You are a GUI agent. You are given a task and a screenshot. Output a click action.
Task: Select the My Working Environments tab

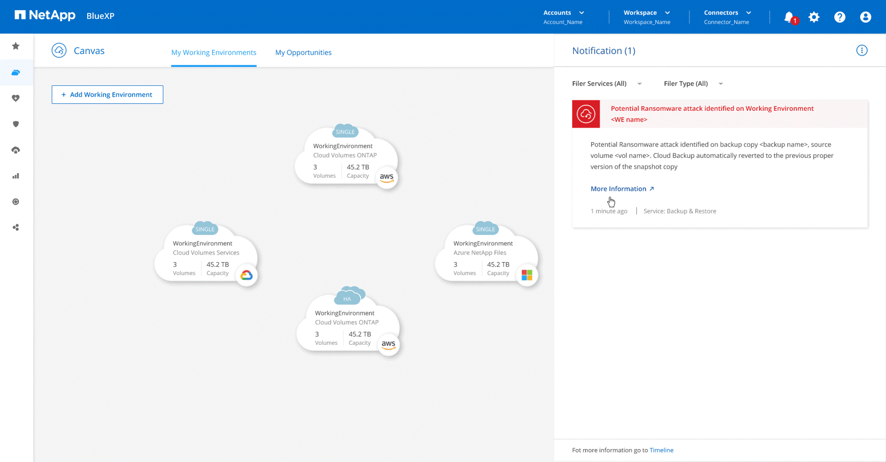pyautogui.click(x=213, y=52)
